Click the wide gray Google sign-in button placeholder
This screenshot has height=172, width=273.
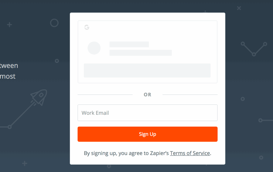(x=147, y=70)
